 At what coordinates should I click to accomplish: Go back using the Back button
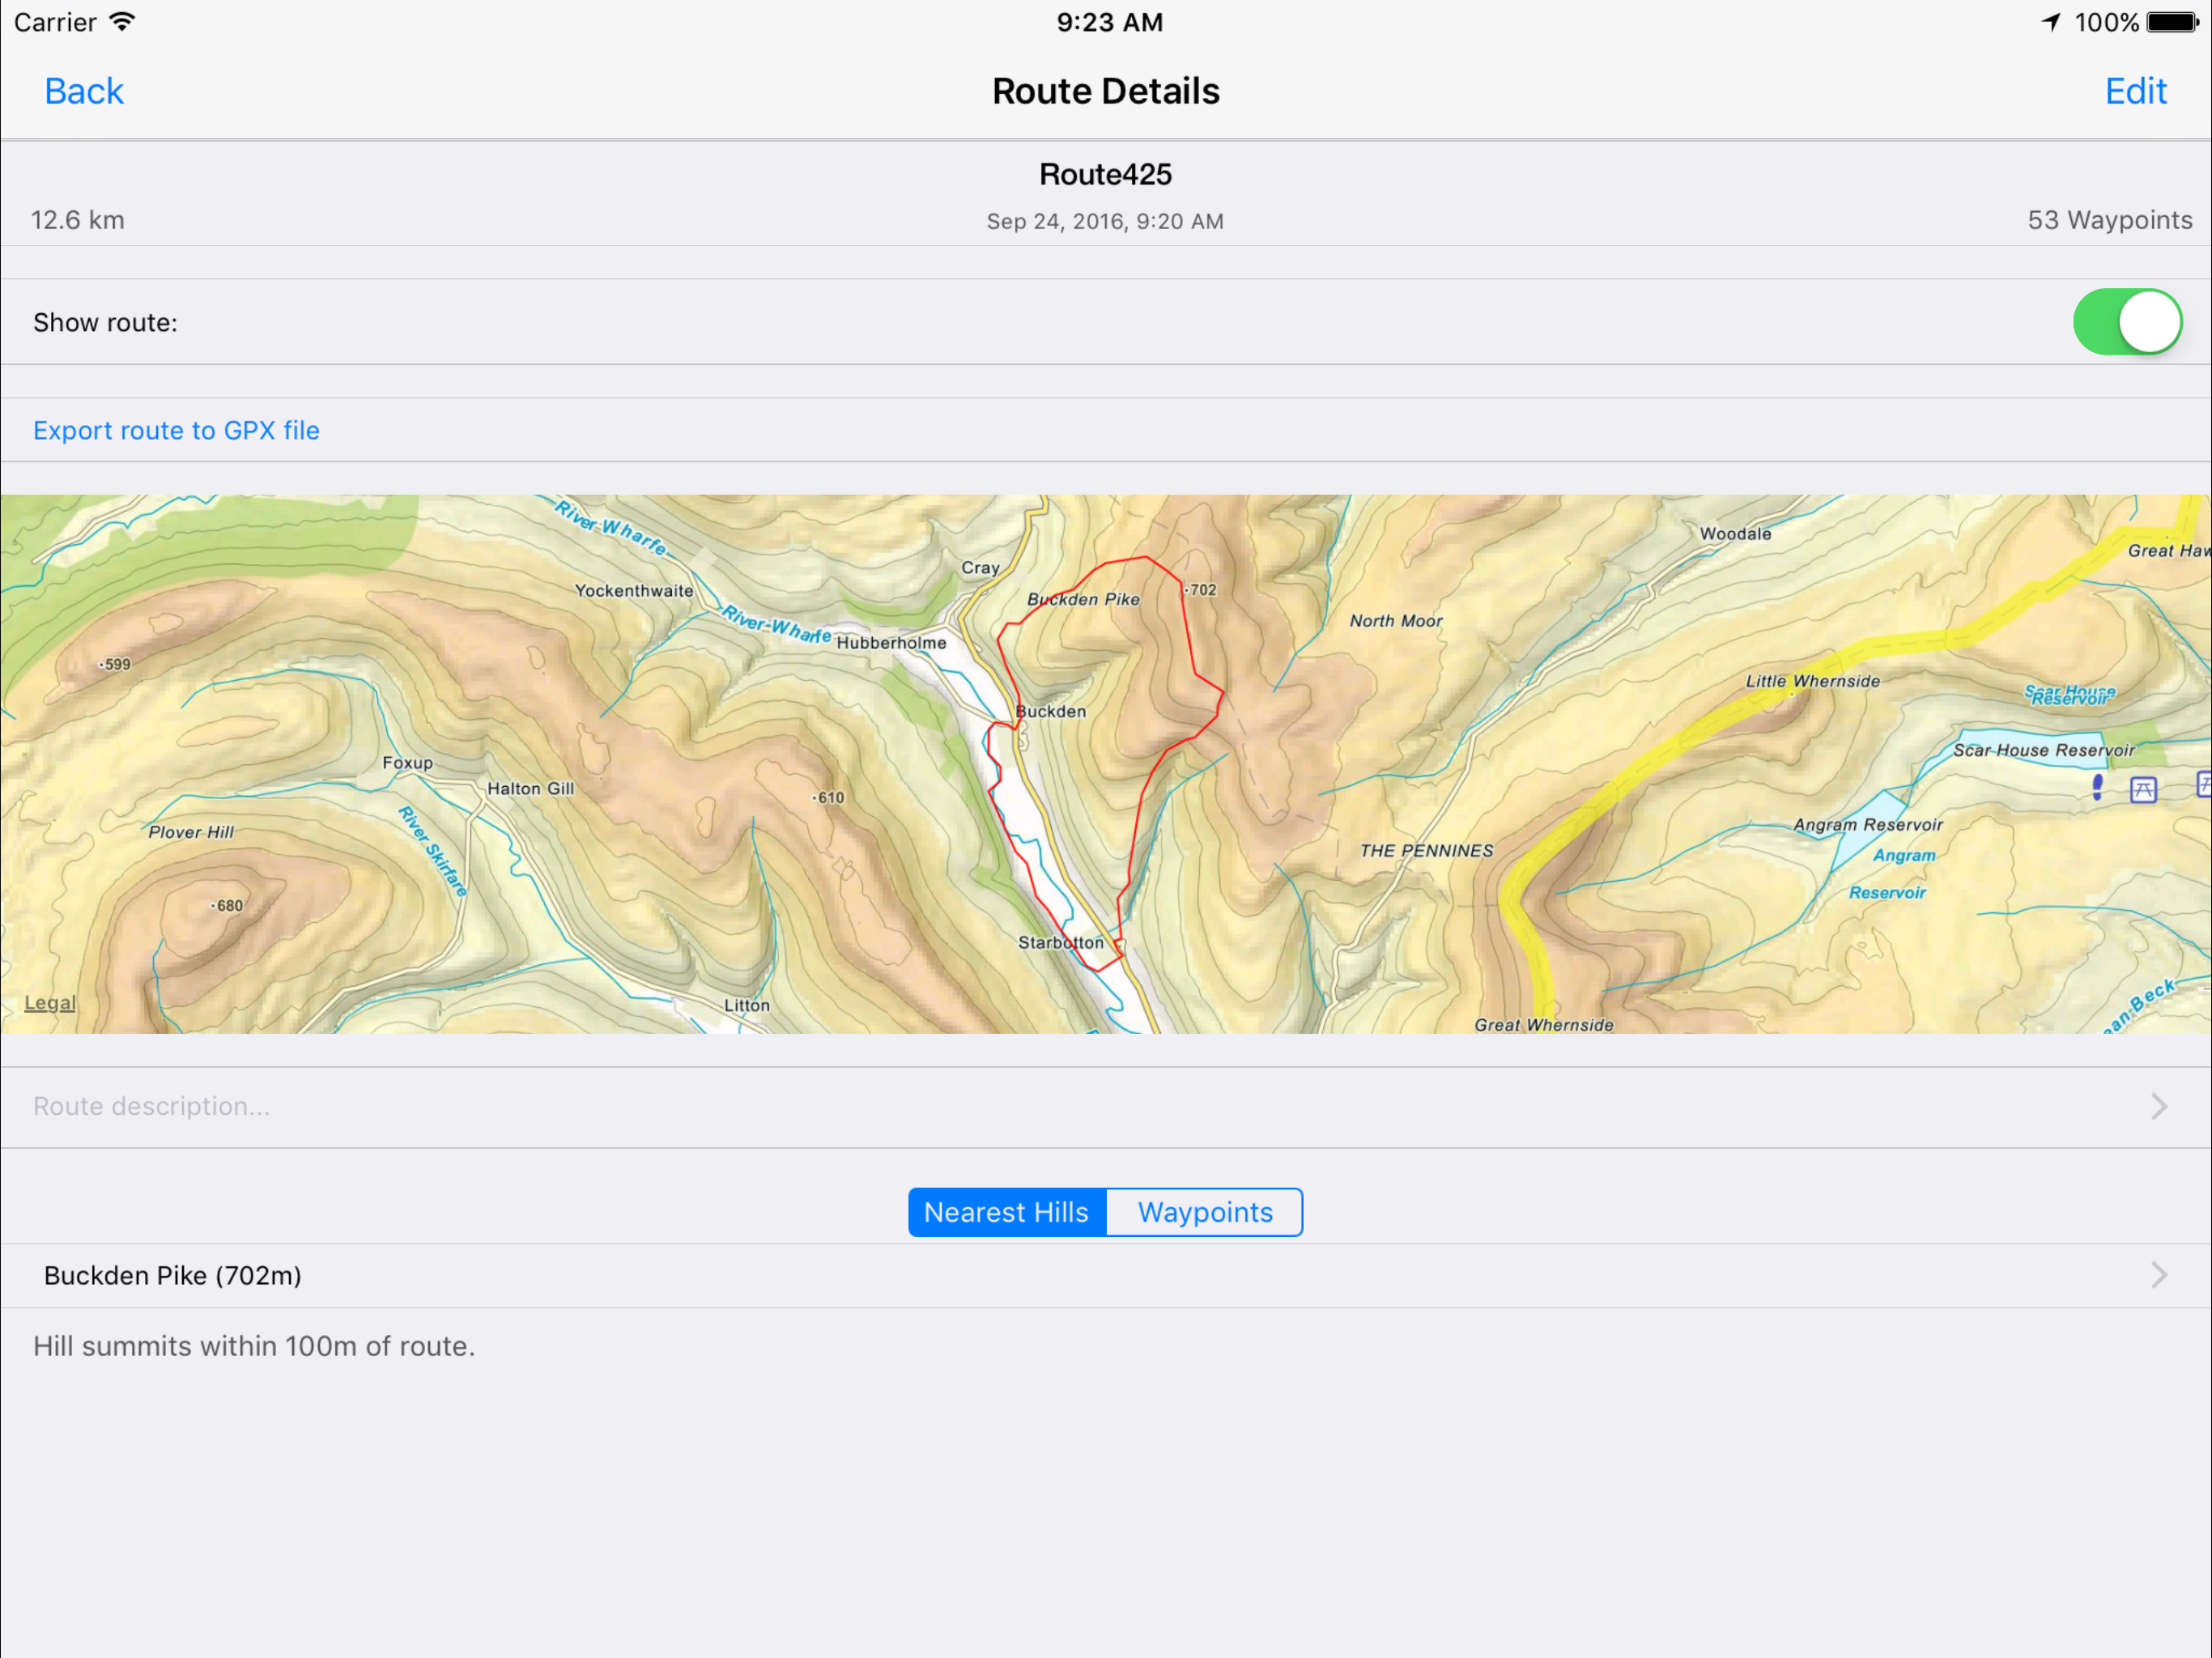pyautogui.click(x=84, y=91)
